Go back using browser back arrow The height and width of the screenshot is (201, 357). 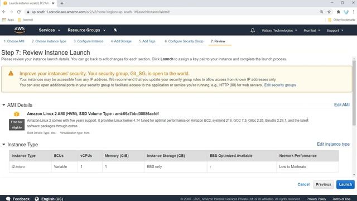4,12
